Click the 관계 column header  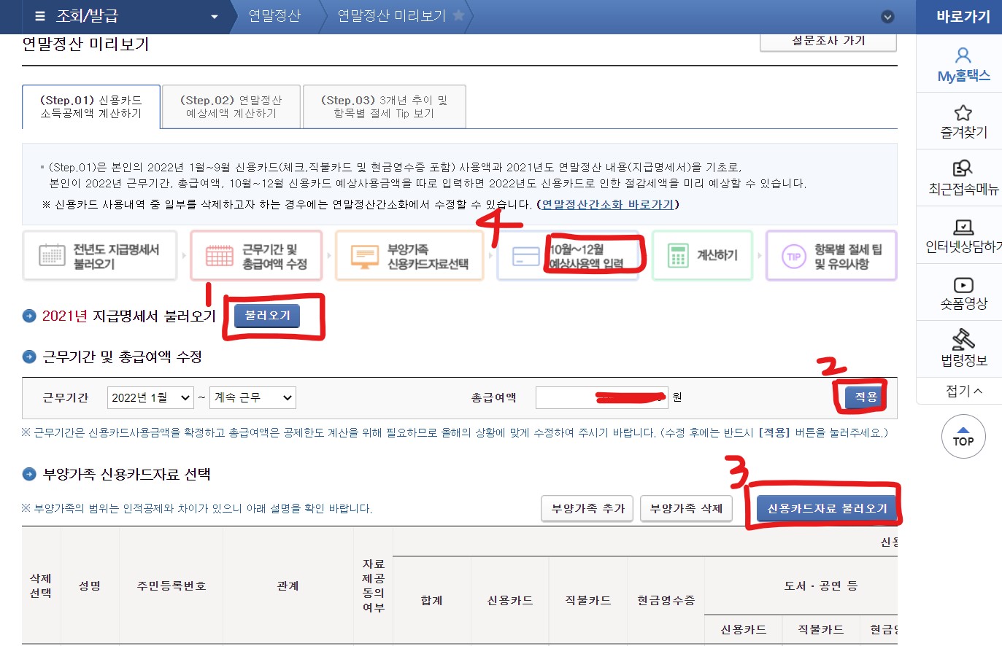288,585
